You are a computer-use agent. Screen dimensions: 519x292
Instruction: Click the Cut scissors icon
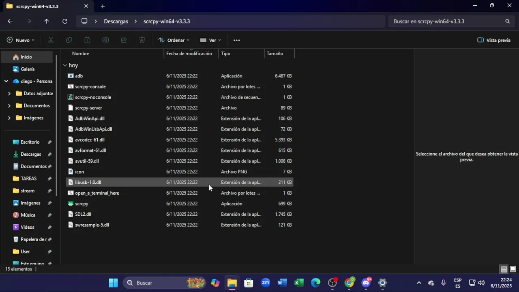51,40
